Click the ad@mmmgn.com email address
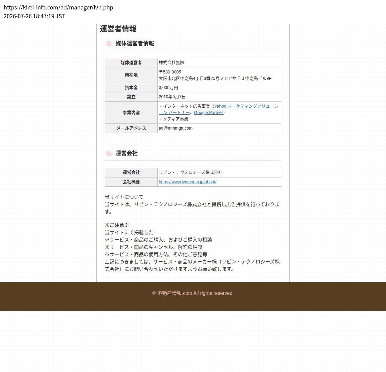386x372 pixels. click(175, 128)
